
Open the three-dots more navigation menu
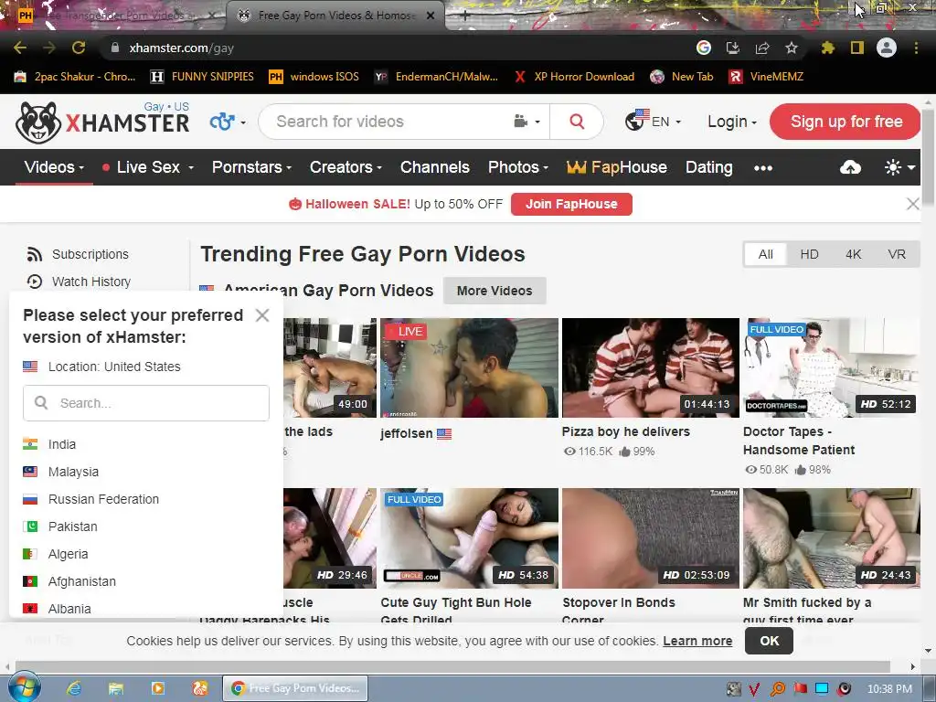point(763,168)
